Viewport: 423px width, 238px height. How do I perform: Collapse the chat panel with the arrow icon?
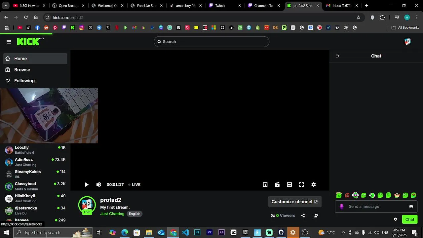(x=337, y=56)
